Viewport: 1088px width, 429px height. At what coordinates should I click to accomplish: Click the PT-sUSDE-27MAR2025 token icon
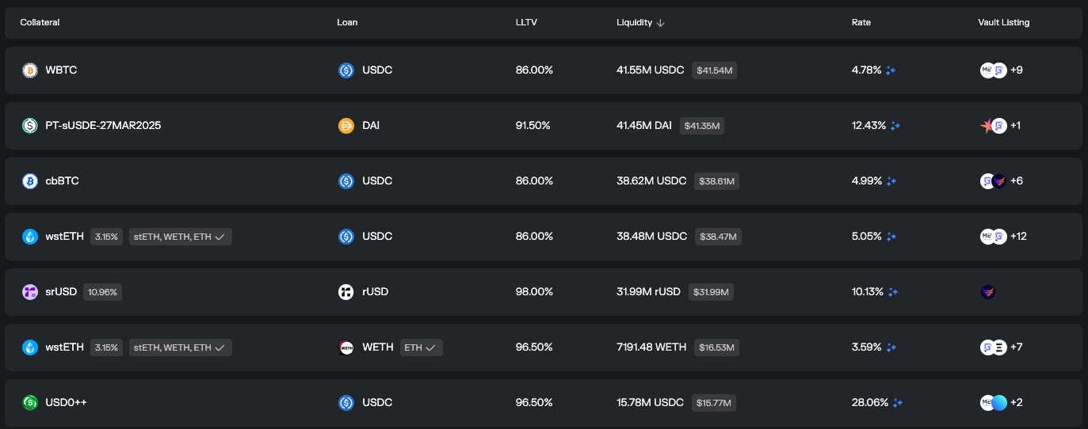pyautogui.click(x=30, y=126)
